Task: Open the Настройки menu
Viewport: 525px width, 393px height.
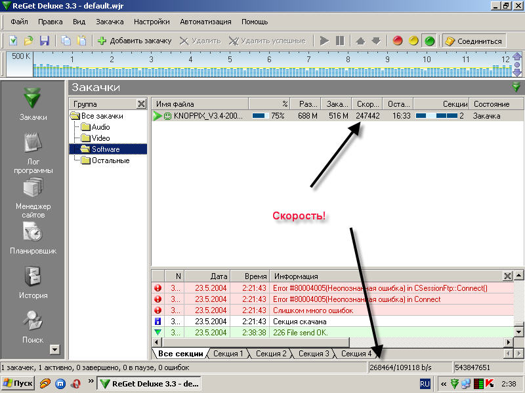Action: pos(152,22)
